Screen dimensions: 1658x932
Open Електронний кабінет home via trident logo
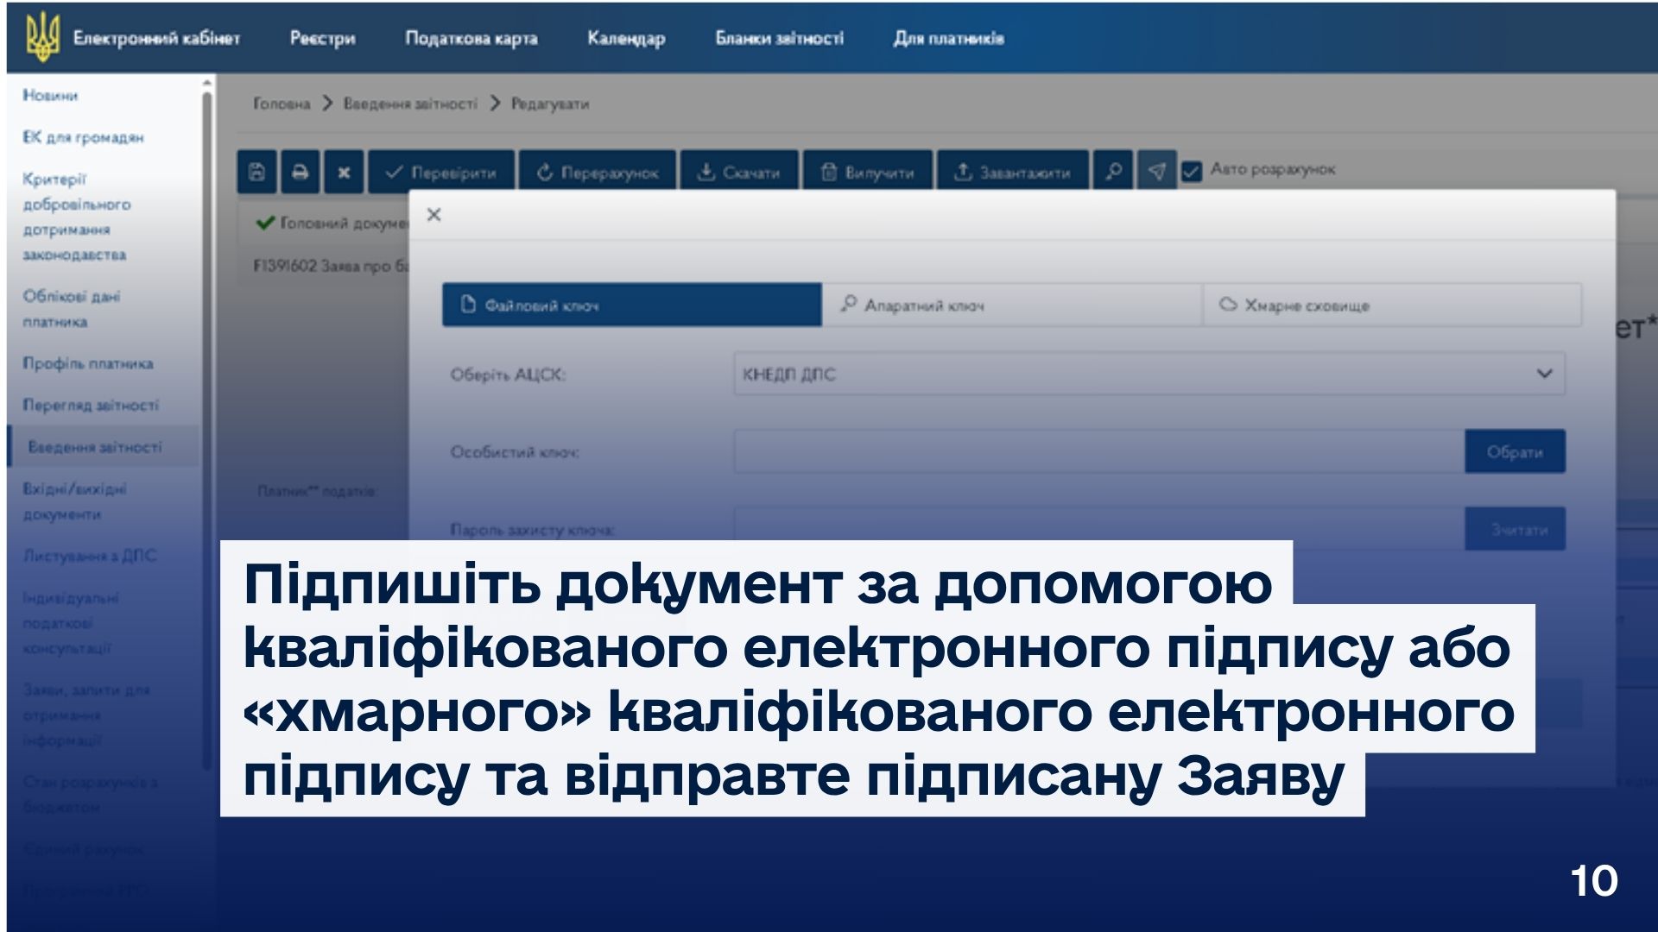41,38
